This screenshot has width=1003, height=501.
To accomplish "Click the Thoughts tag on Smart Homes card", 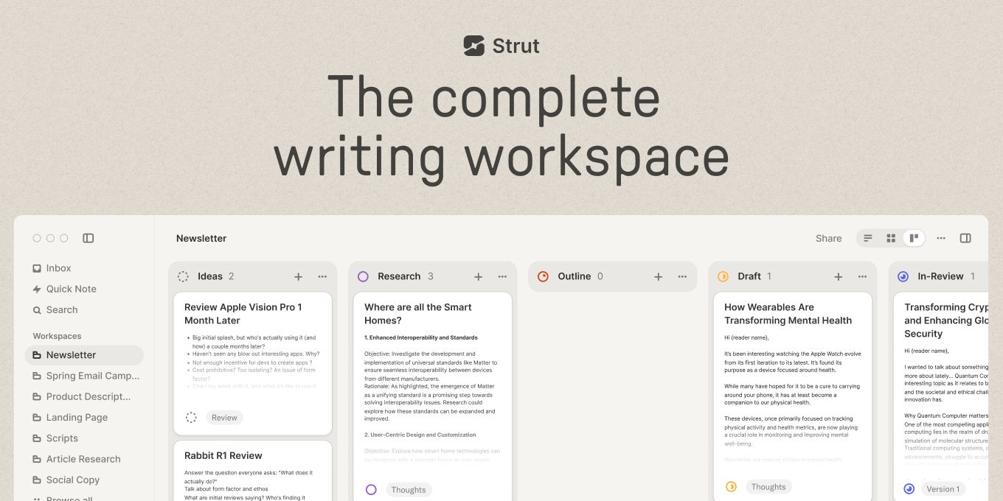I will pos(409,490).
